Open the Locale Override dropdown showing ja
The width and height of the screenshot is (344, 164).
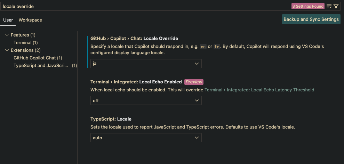[146, 64]
